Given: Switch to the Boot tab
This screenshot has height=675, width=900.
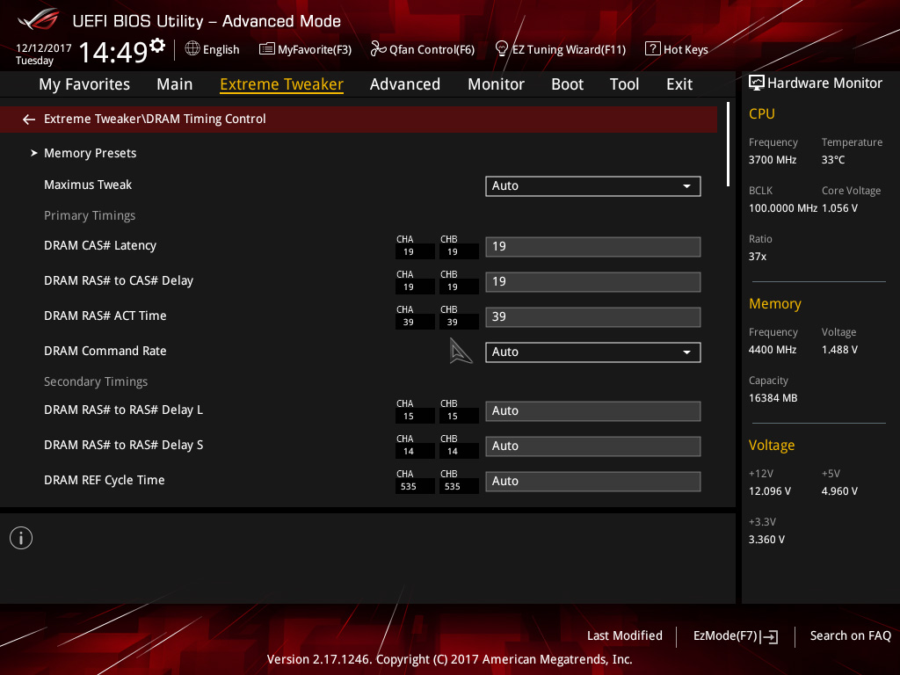Looking at the screenshot, I should (x=567, y=84).
